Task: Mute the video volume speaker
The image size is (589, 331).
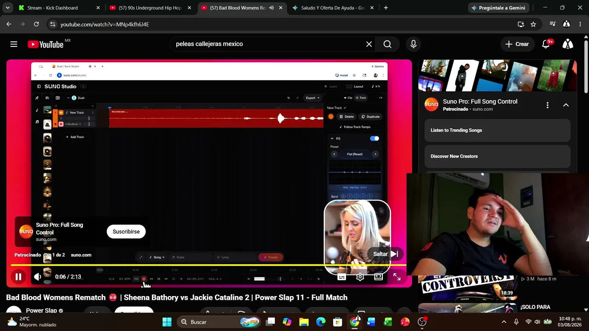Action: pos(38,277)
